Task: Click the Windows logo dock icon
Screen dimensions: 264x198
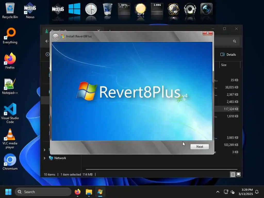Action: pos(74,9)
